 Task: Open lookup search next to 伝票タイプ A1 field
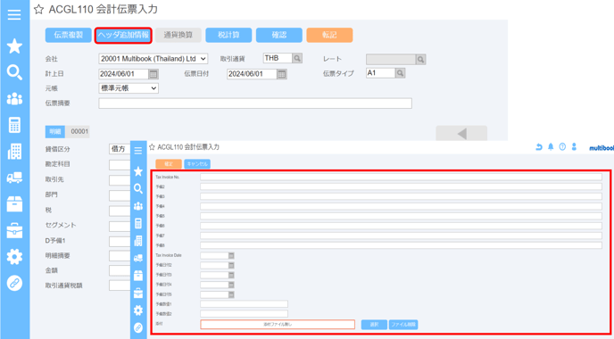(400, 73)
